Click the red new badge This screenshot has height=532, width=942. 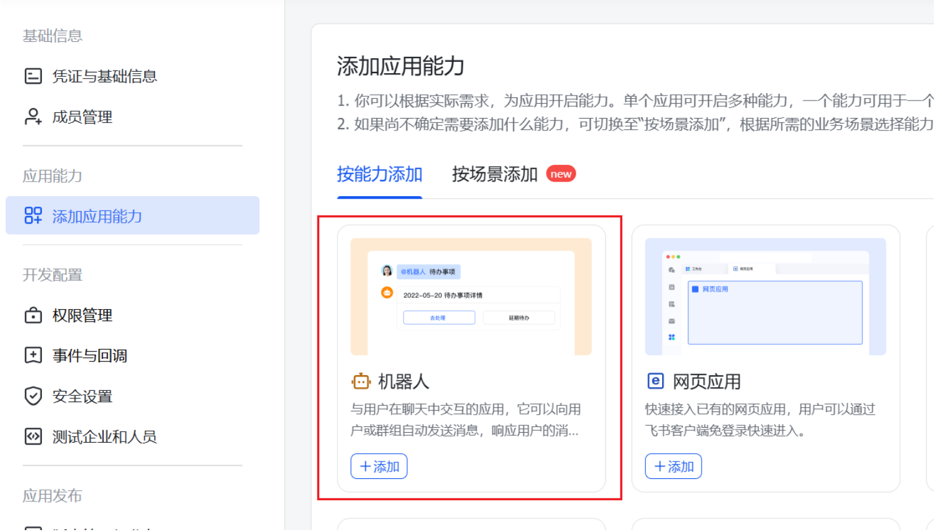tap(561, 174)
